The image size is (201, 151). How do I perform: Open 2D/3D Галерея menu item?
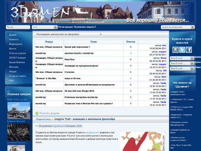click(x=17, y=58)
